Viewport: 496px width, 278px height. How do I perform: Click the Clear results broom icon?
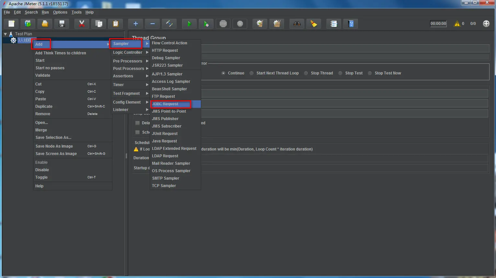260,24
